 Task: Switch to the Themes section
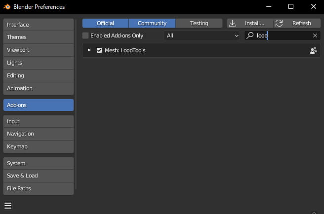(39, 37)
